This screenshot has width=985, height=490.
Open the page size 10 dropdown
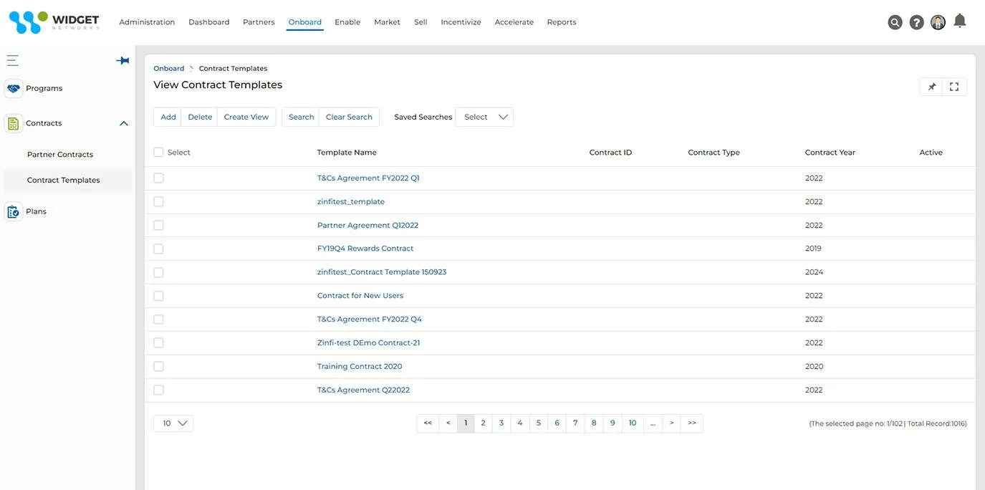click(173, 423)
